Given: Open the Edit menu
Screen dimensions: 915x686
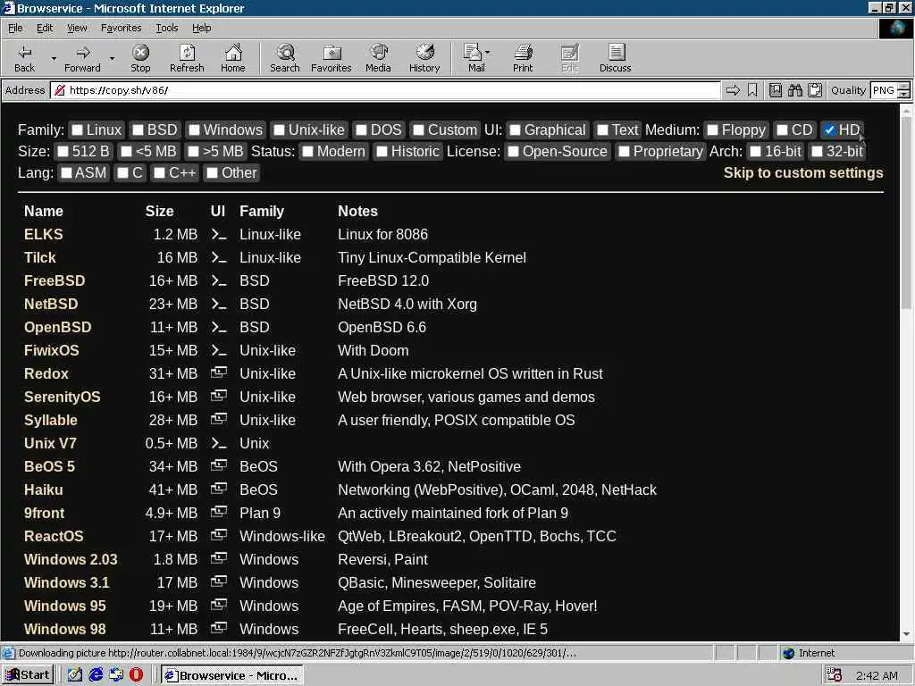Looking at the screenshot, I should pos(45,28).
